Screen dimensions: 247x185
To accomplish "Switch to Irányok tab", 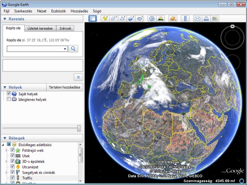I will (x=65, y=29).
